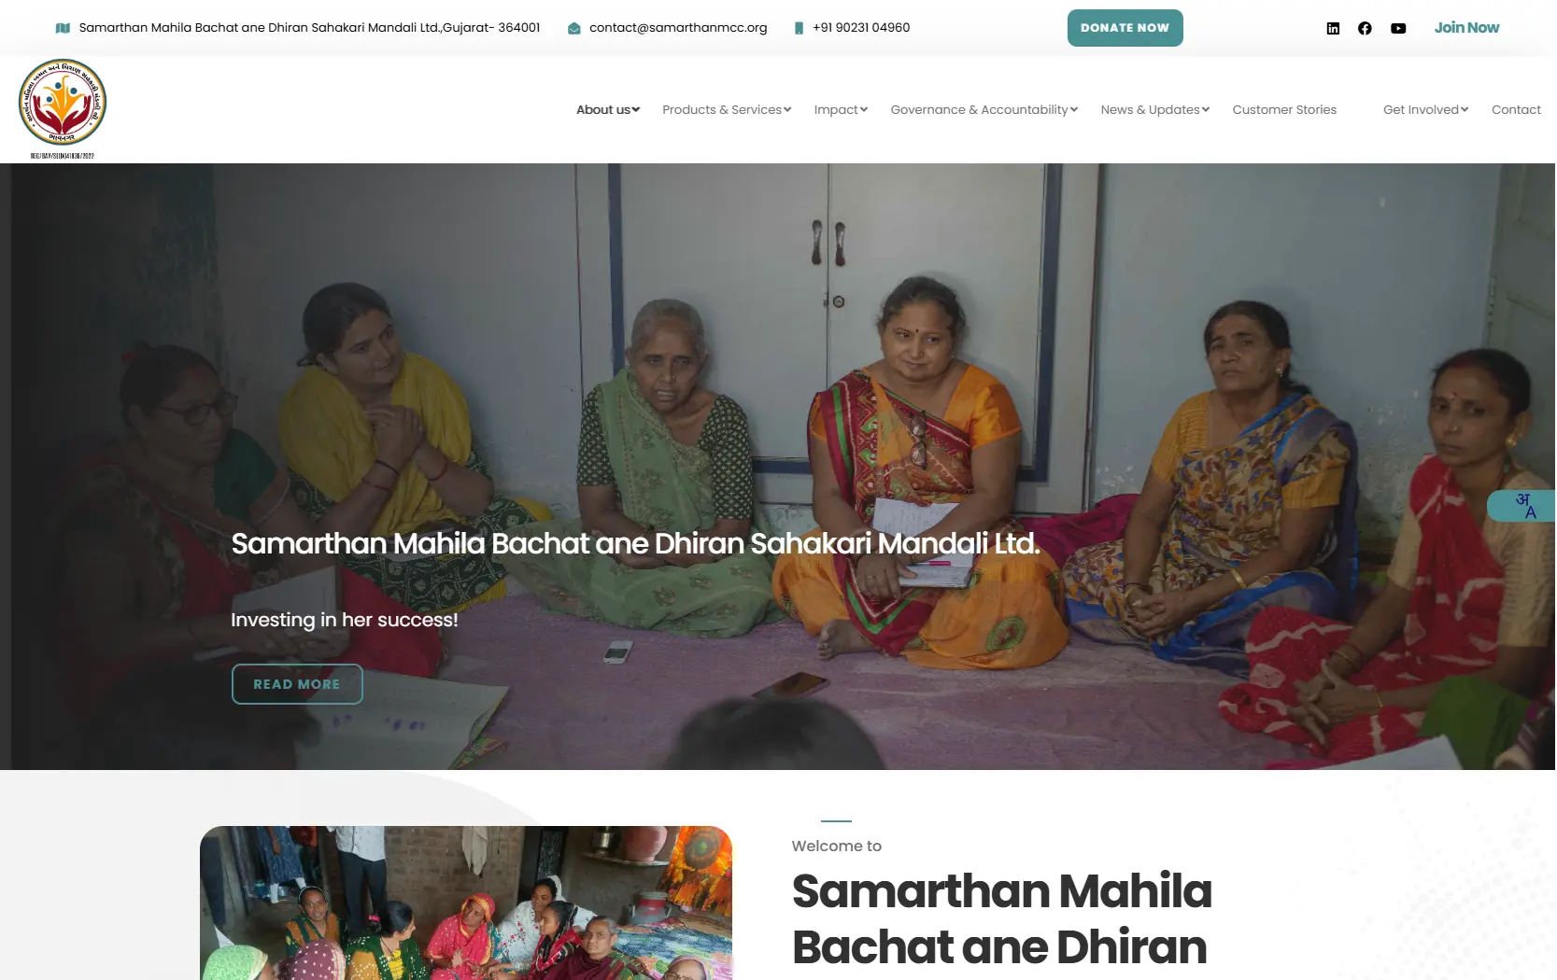Viewport: 1557px width, 980px height.
Task: Open Governance & Accountability dropdown
Action: coord(984,109)
